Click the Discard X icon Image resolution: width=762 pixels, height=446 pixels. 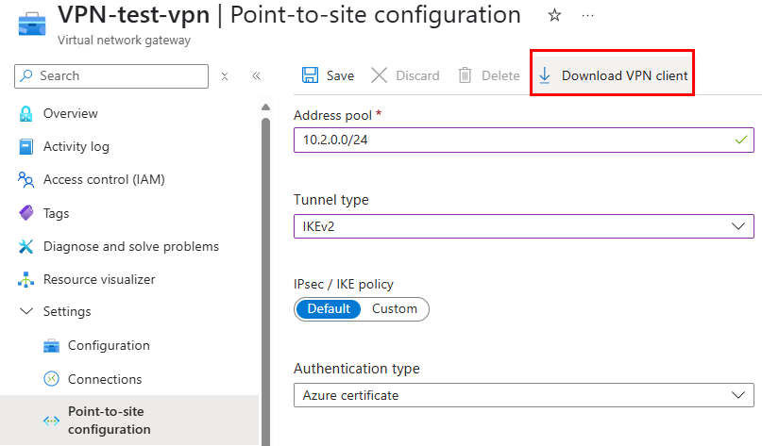[x=379, y=75]
